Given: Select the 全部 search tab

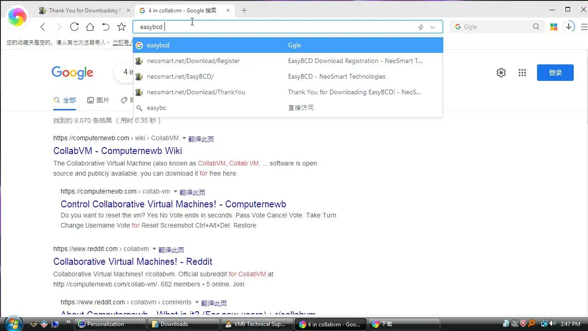Looking at the screenshot, I should click(65, 100).
